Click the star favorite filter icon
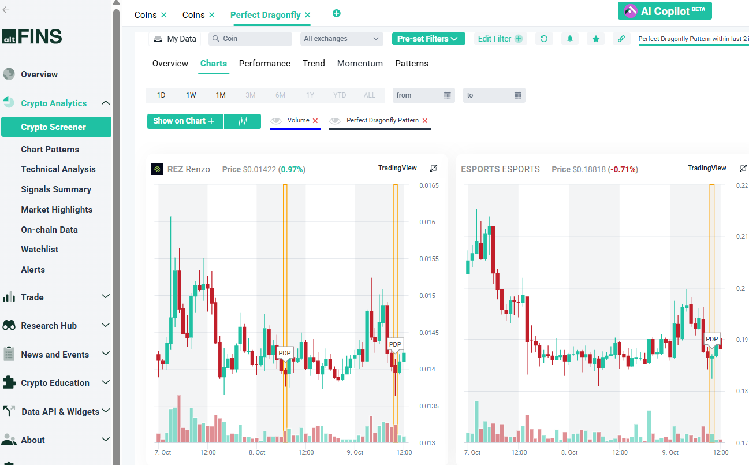The width and height of the screenshot is (749, 465). click(x=595, y=39)
